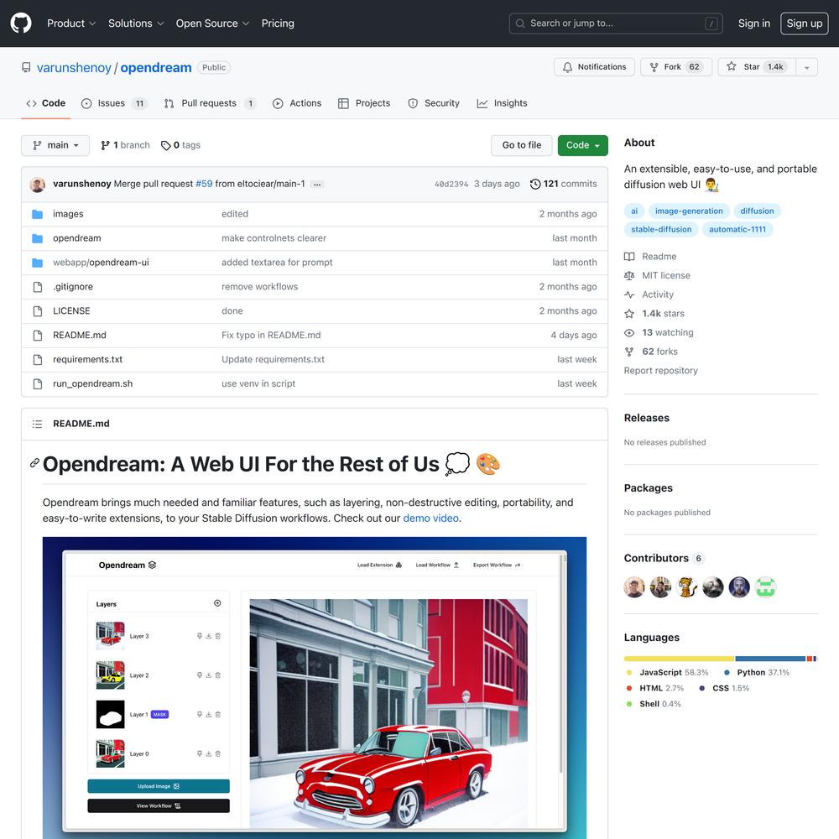Click the GitHub logo home icon

pyautogui.click(x=21, y=23)
